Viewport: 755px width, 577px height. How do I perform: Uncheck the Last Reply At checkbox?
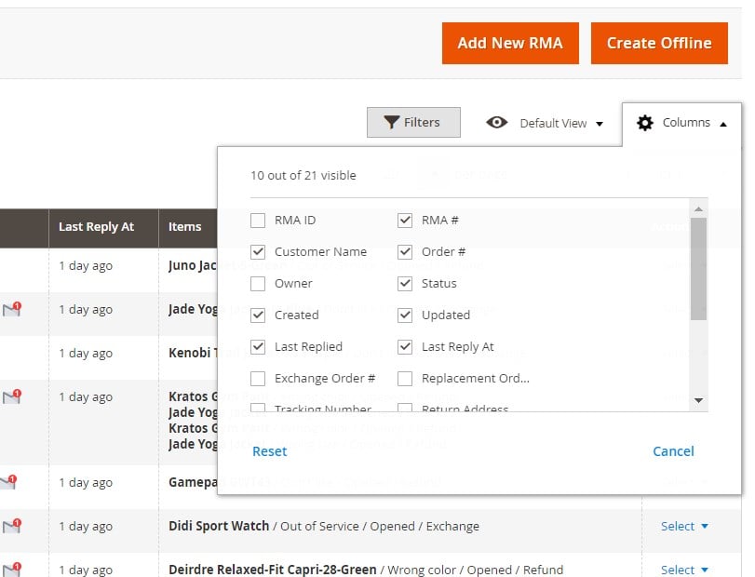pos(405,347)
